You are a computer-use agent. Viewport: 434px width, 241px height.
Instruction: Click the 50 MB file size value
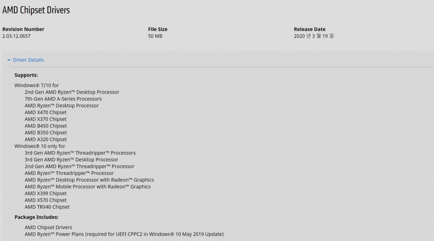click(x=155, y=36)
